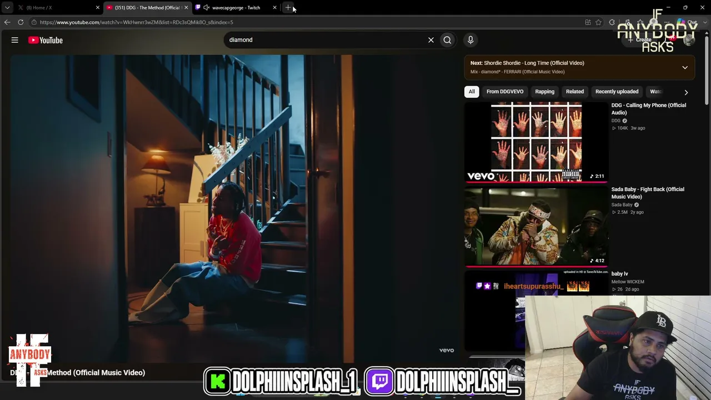The width and height of the screenshot is (711, 400).
Task: Open the browser Extensions puzzle icon
Action: coord(612,22)
